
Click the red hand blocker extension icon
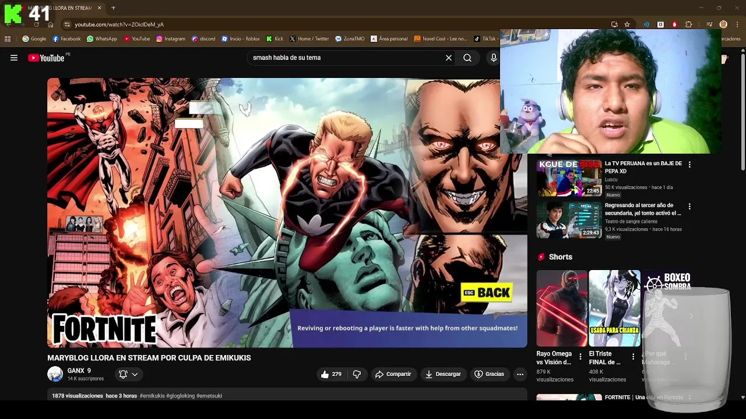674,24
